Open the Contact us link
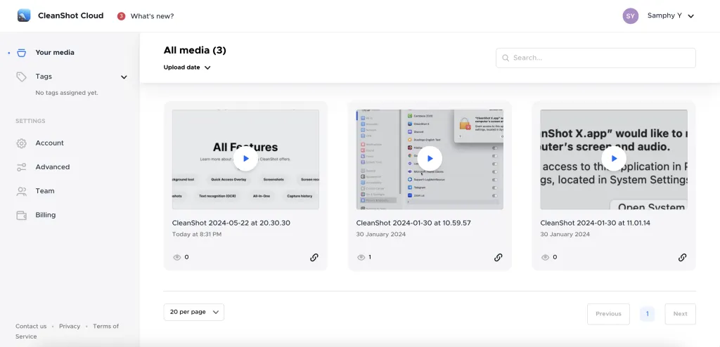 (31, 327)
